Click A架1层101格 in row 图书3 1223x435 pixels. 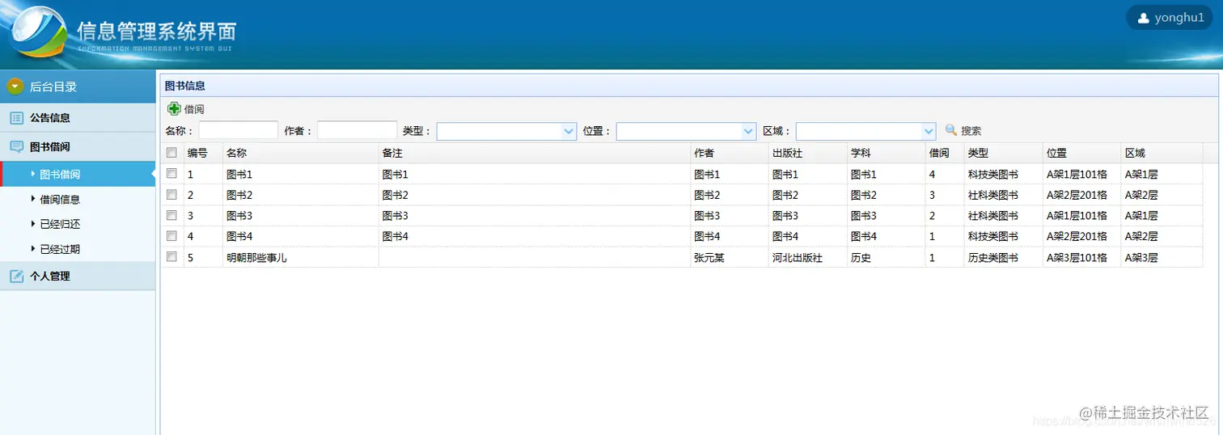point(1077,216)
